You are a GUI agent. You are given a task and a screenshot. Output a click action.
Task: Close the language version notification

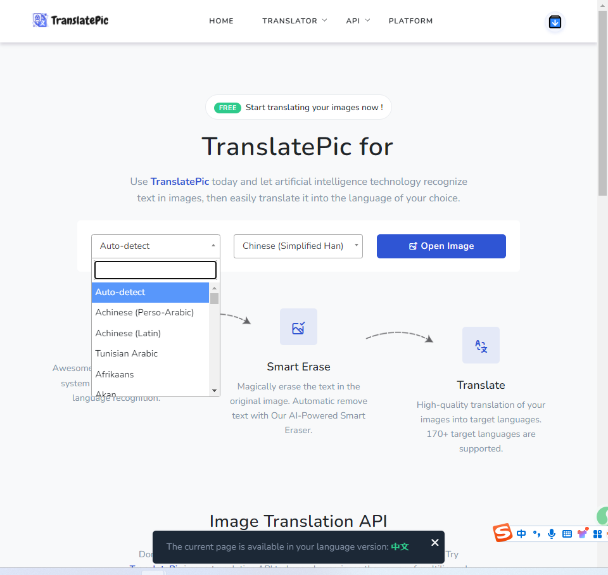coord(434,543)
